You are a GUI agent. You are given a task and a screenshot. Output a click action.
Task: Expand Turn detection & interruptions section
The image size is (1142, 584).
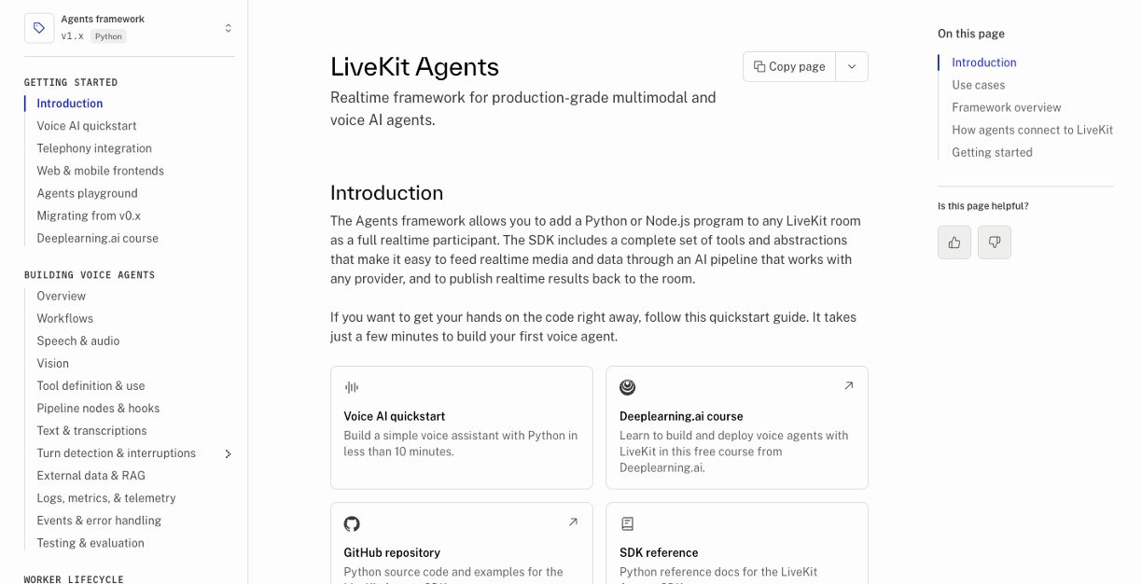[x=228, y=453]
